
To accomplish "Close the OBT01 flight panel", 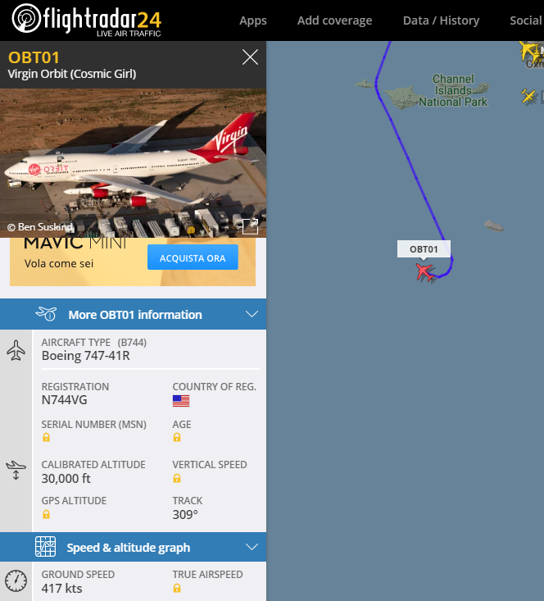I will pyautogui.click(x=250, y=57).
